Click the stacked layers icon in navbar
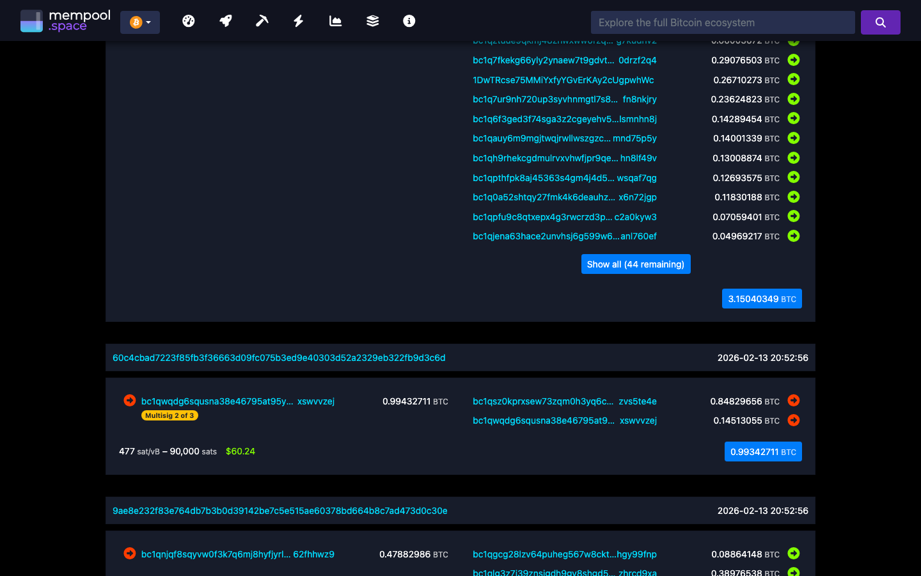Screen dimensions: 921x576 [372, 20]
